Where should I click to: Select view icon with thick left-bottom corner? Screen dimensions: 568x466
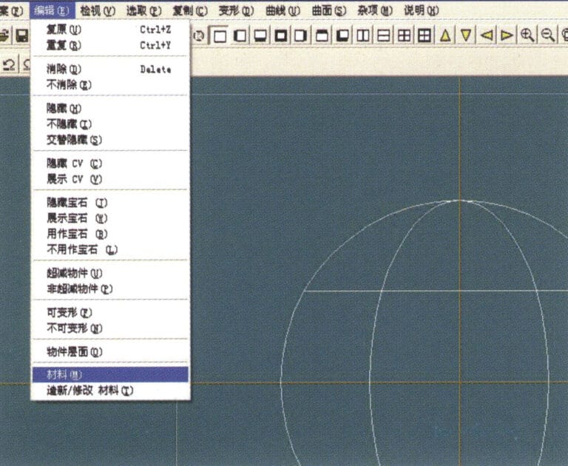point(342,36)
